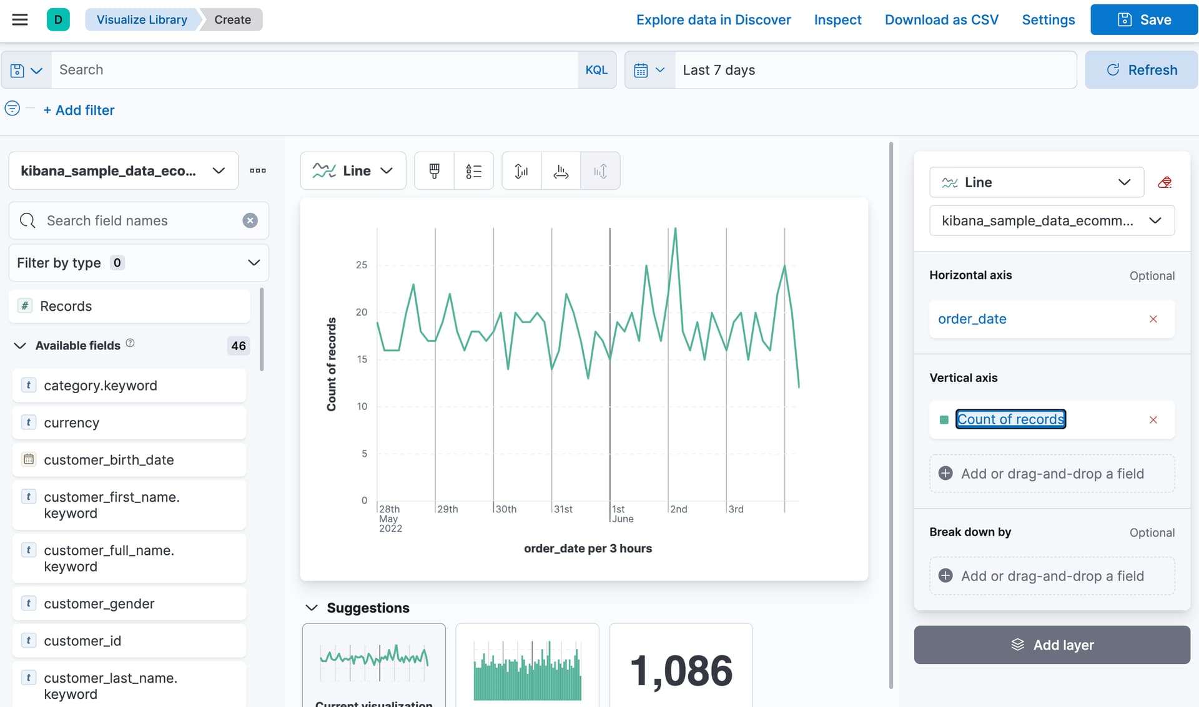Remove Count of records from vertical axis
Image resolution: width=1199 pixels, height=707 pixels.
point(1153,419)
